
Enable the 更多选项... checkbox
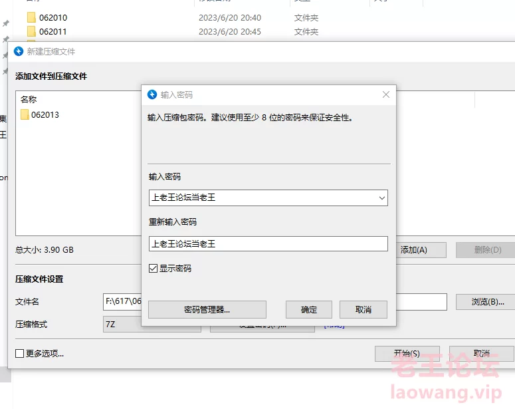(x=19, y=353)
